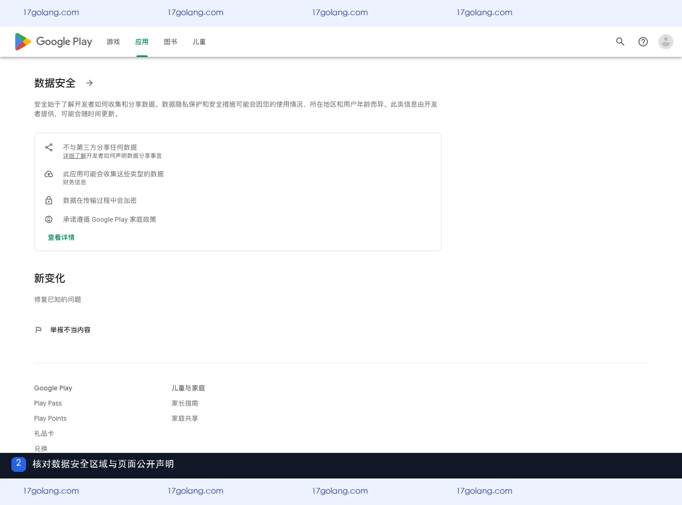Go to the 儿童 tab
The height and width of the screenshot is (505, 682).
[x=199, y=42]
